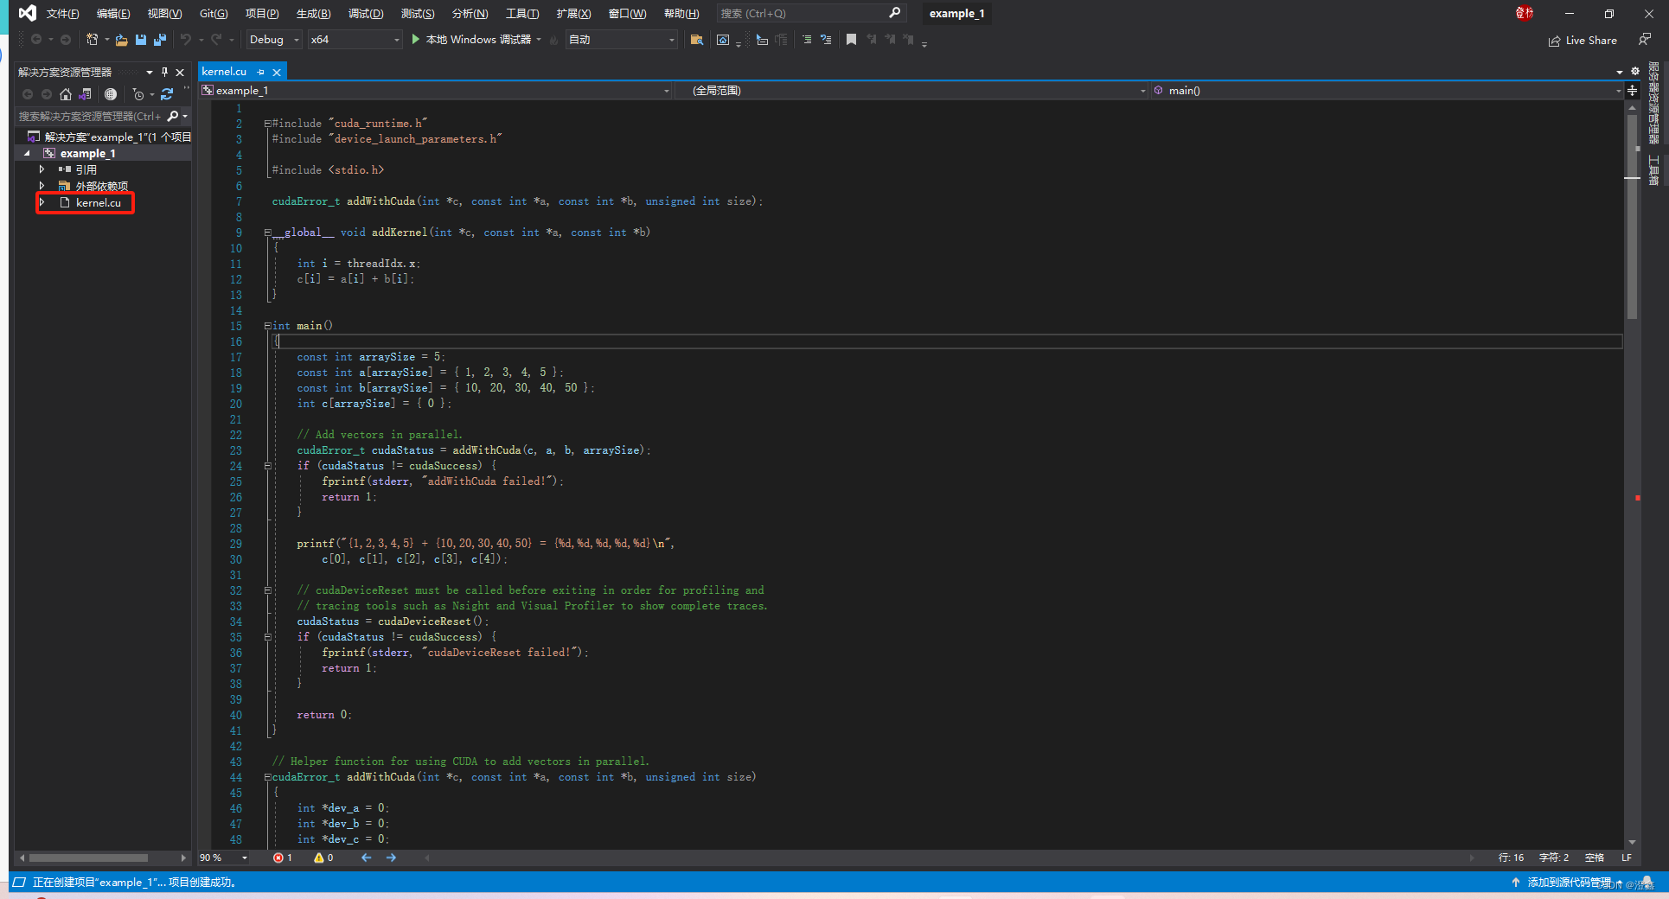Open the x64 platform dropdown
Viewport: 1669px width, 899px height.
point(355,40)
